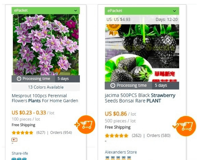
Task: Click the checkmarked cart icon on strawberry seeds
Action: click(x=185, y=126)
